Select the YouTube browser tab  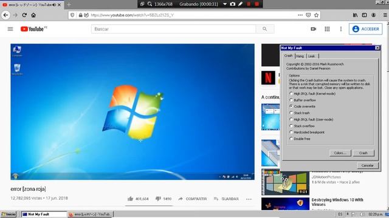32,5
